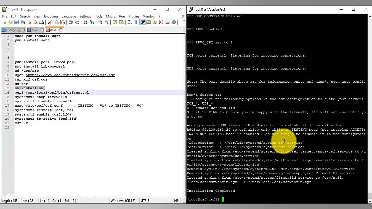Toggle the INS insert mode indicator

coord(176,201)
